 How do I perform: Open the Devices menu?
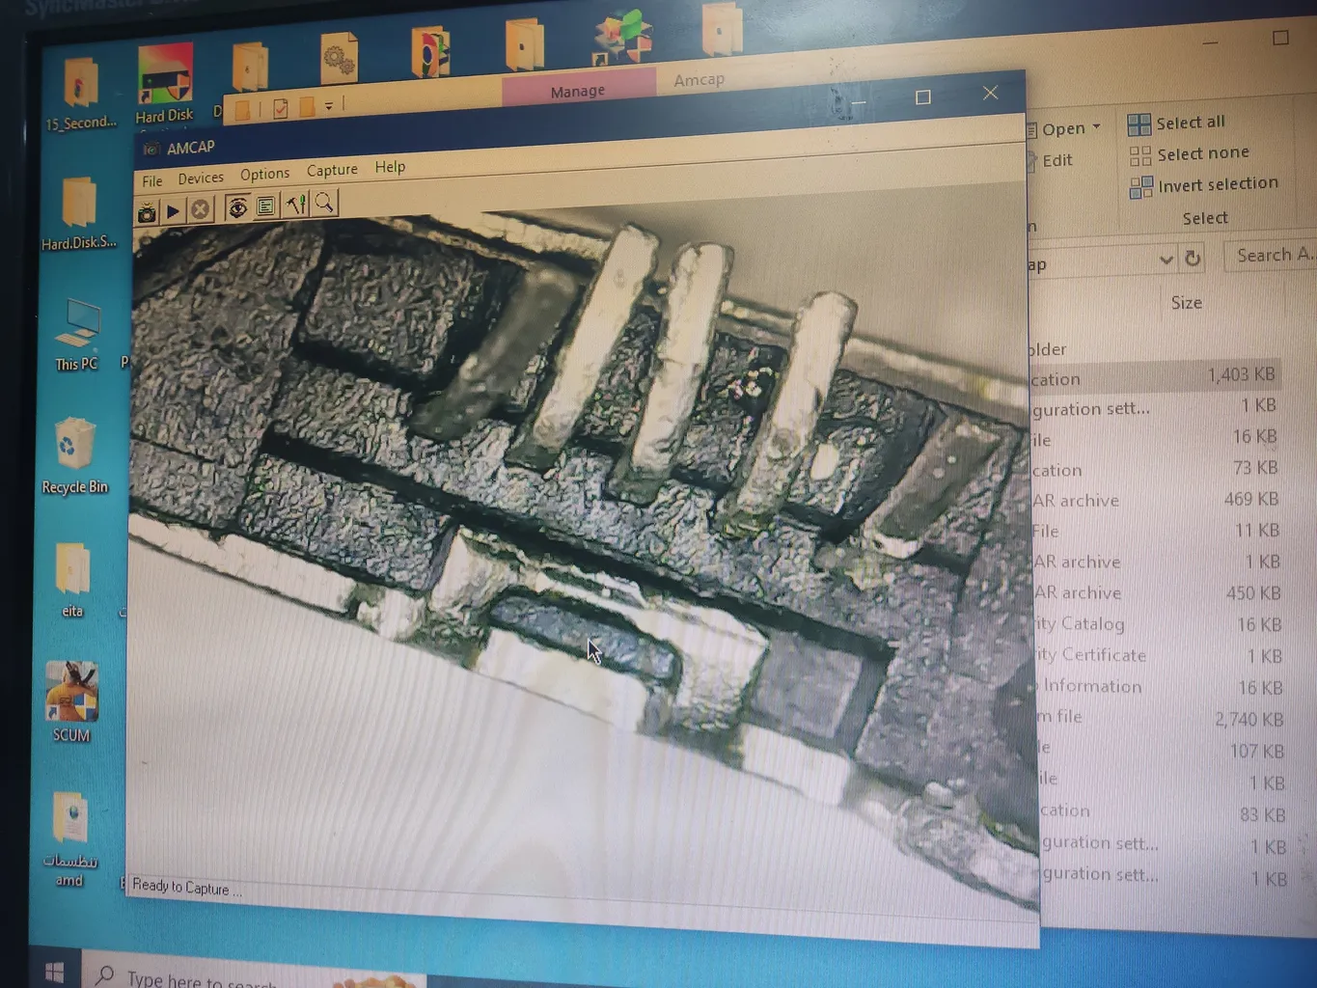201,178
